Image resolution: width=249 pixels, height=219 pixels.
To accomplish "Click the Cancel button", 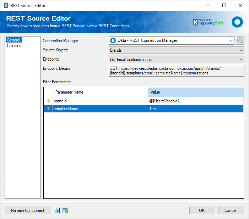I will point(231,210).
